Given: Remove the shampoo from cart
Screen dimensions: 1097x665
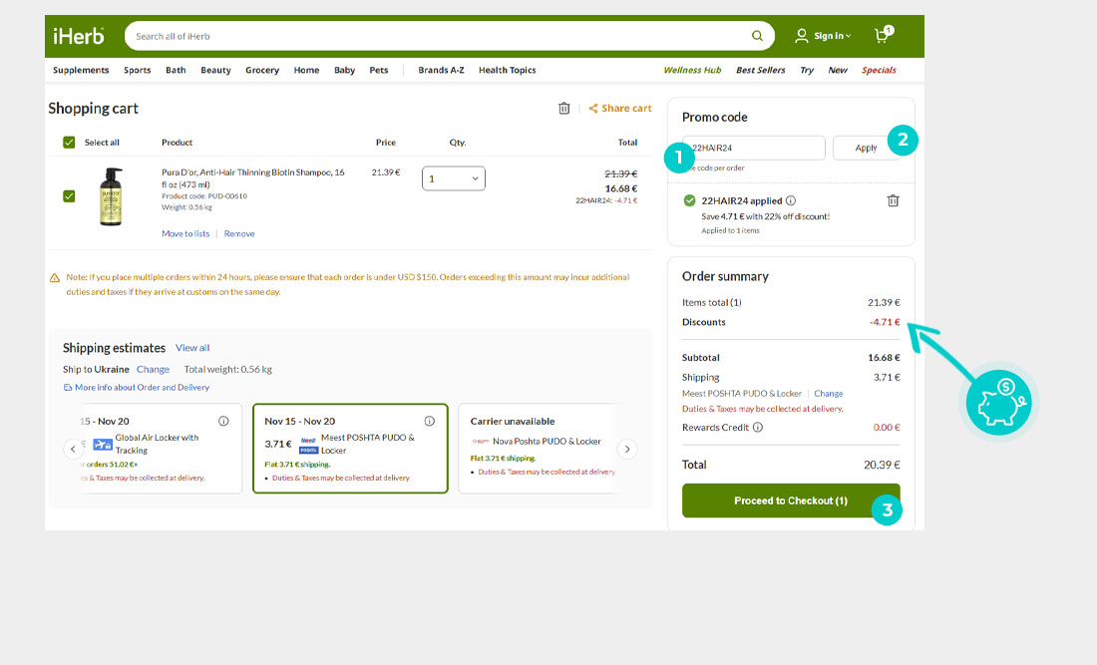Looking at the screenshot, I should 239,233.
